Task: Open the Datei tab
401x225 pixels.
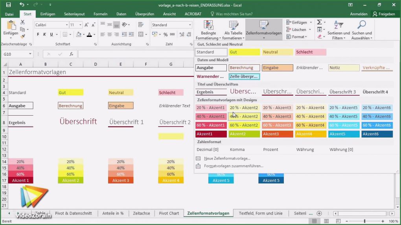Action: [9, 14]
